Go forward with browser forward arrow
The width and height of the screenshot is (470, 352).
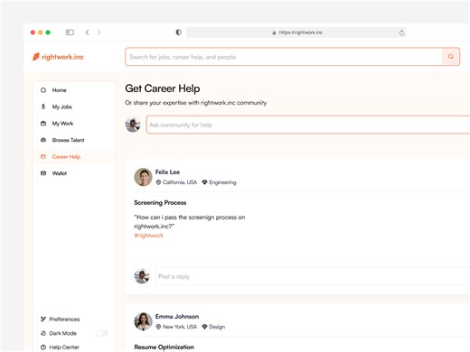(x=99, y=32)
